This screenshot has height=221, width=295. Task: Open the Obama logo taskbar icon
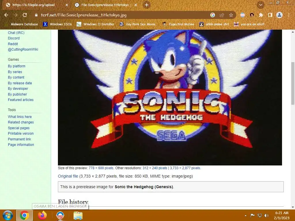60,215
